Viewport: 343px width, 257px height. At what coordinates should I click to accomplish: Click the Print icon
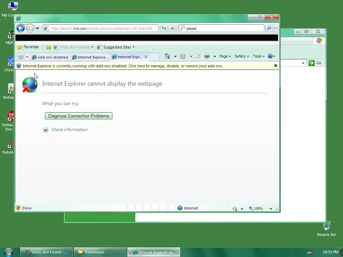tap(207, 56)
